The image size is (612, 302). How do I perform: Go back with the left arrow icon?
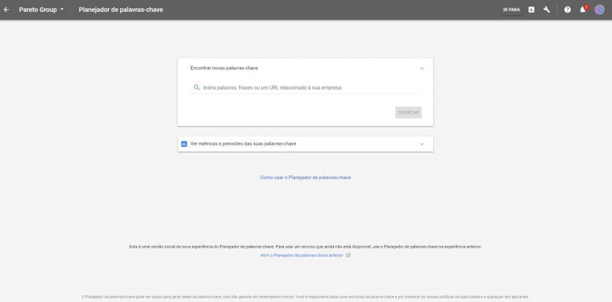click(x=6, y=10)
